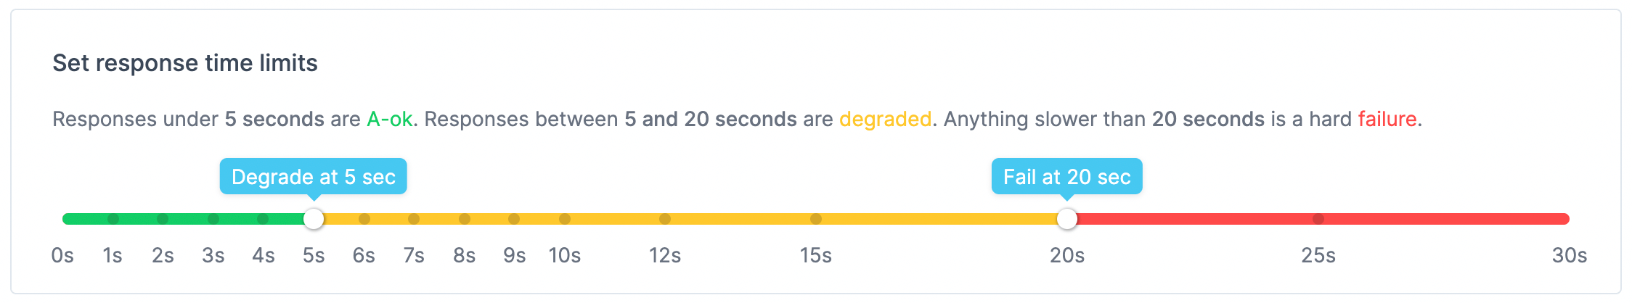
Task: Click the Fail threshold slider handle
Action: click(1067, 219)
